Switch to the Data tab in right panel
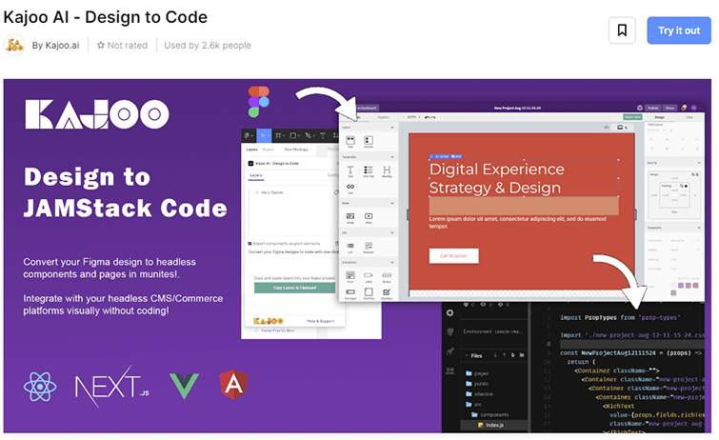This screenshot has height=440, width=719. [x=689, y=117]
